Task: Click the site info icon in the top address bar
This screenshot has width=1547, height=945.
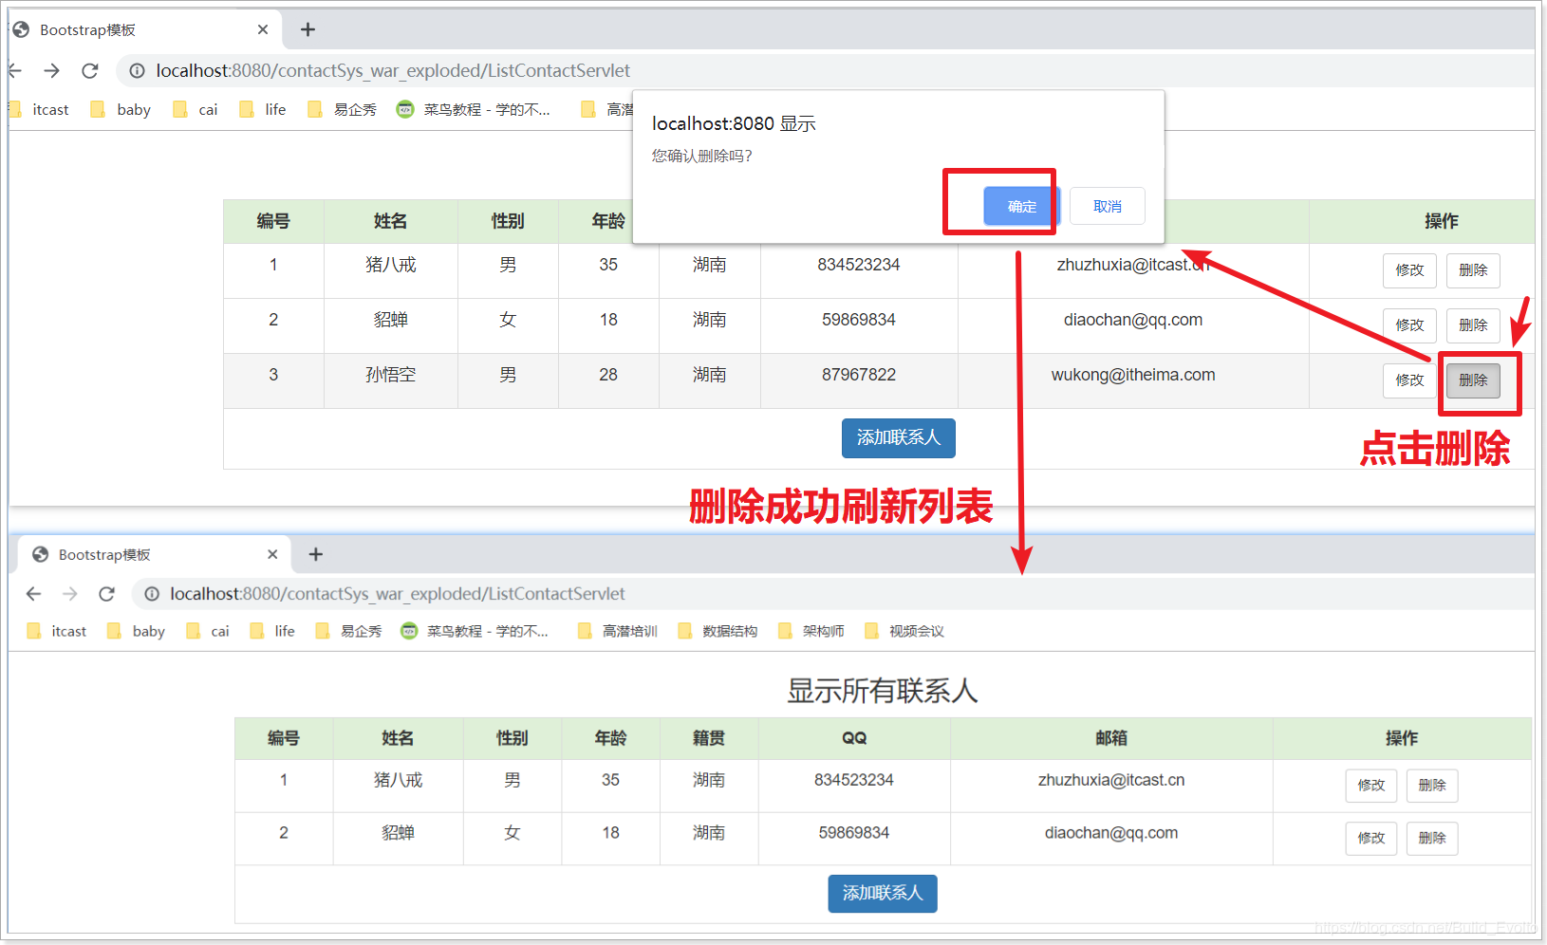Action: (x=137, y=71)
